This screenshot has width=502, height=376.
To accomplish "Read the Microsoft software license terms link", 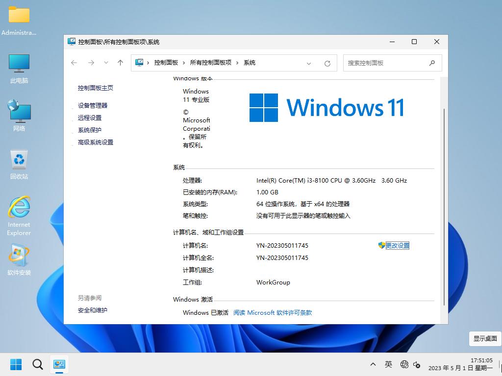I will pyautogui.click(x=272, y=312).
